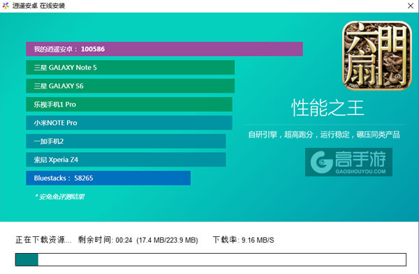Click the 下载率 9.16 MB/S readout
419x274 pixels.
click(244, 240)
